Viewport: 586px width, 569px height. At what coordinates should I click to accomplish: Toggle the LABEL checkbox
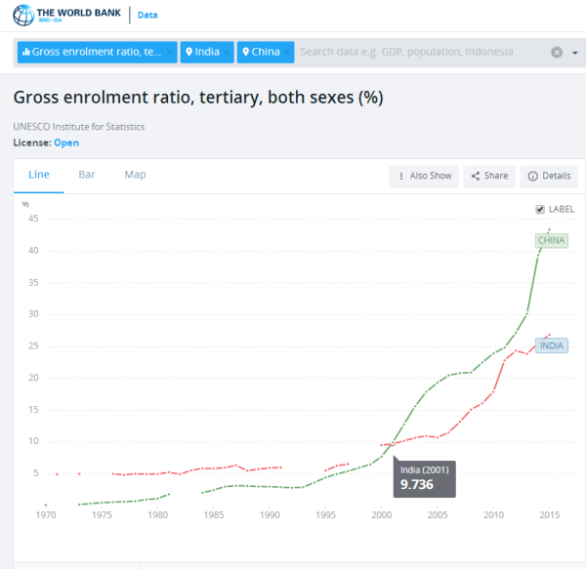540,209
